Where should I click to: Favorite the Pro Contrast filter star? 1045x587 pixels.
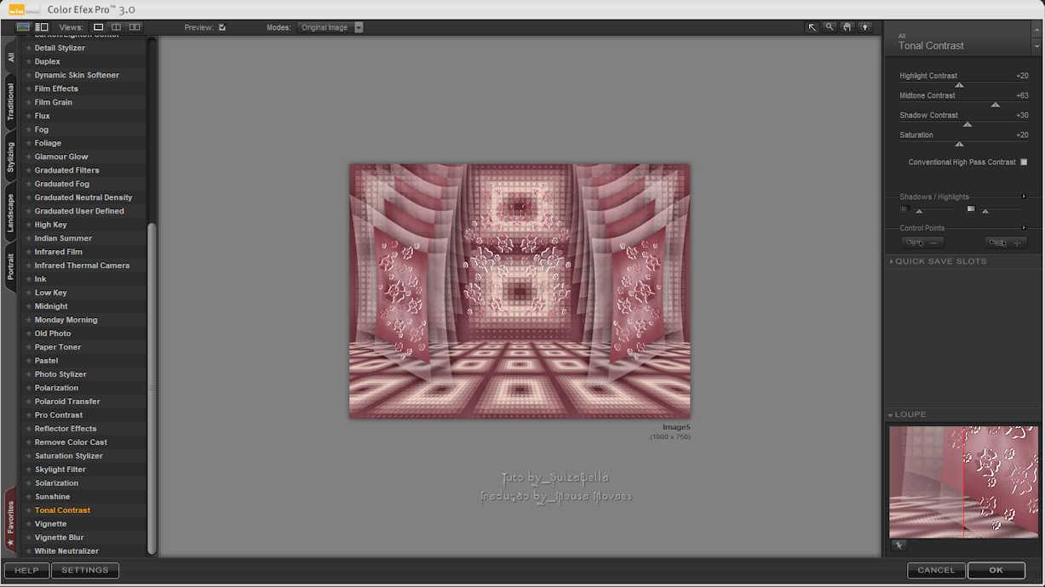pos(29,415)
